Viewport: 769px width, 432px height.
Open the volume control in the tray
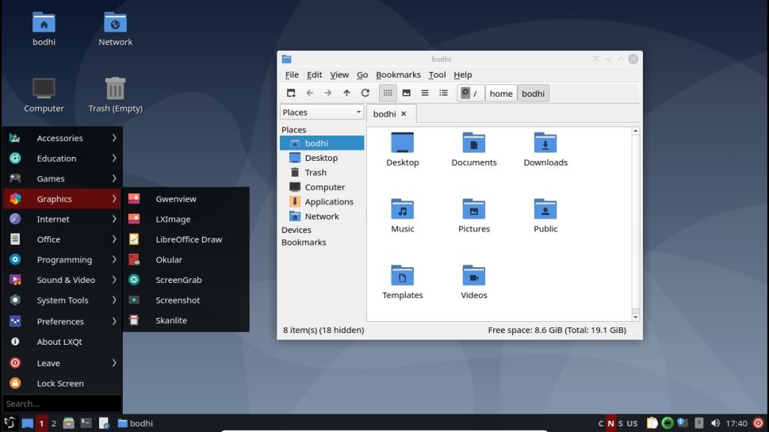pyautogui.click(x=716, y=423)
